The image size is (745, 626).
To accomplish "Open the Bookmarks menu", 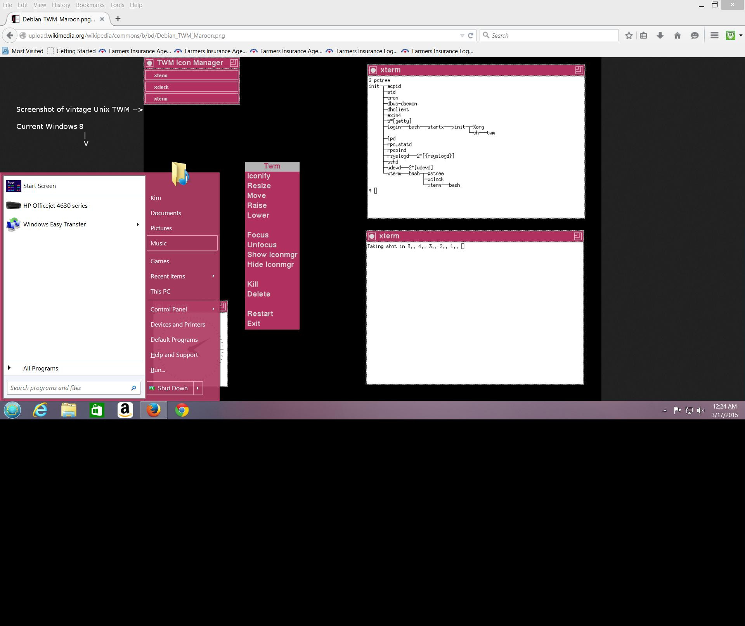I will click(90, 5).
